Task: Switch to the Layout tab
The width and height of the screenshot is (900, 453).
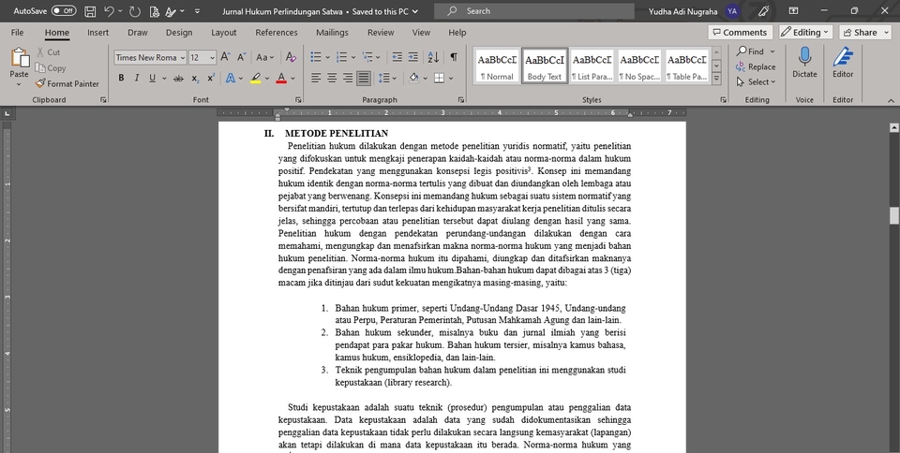Action: point(224,33)
